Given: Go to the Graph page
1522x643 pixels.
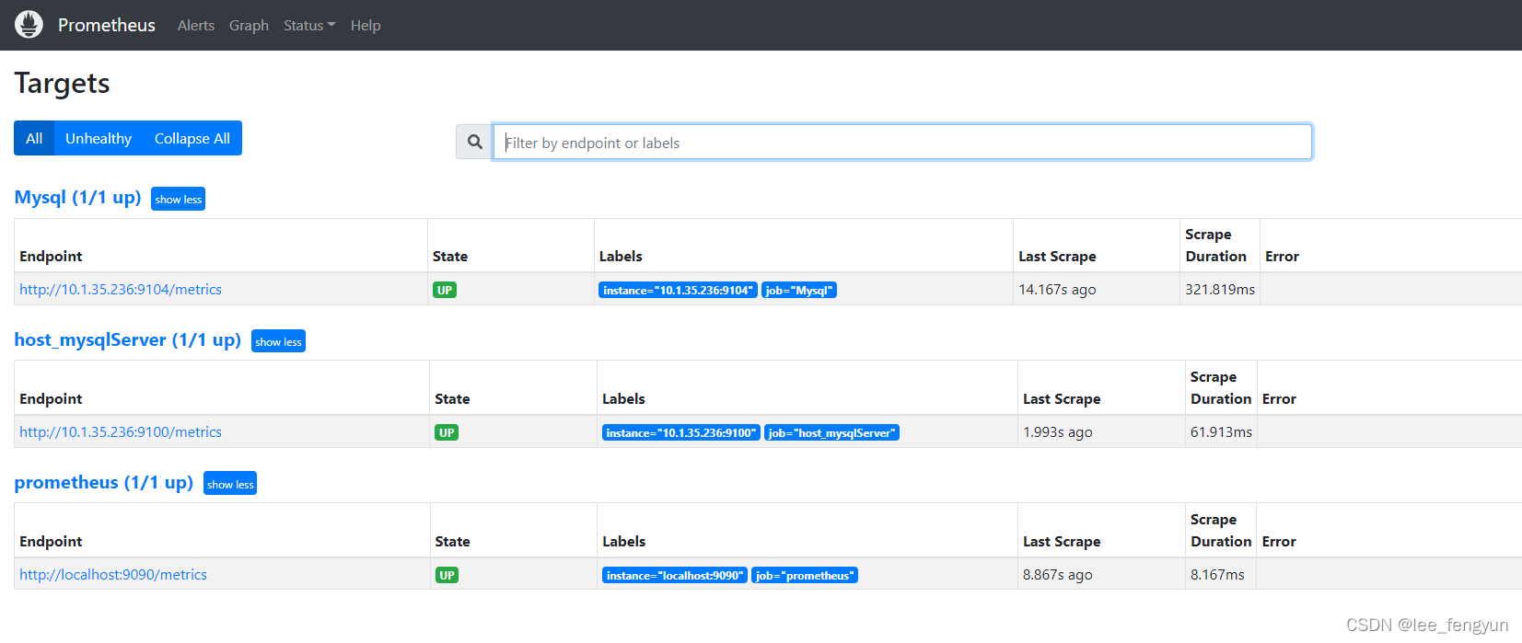Looking at the screenshot, I should tap(249, 25).
